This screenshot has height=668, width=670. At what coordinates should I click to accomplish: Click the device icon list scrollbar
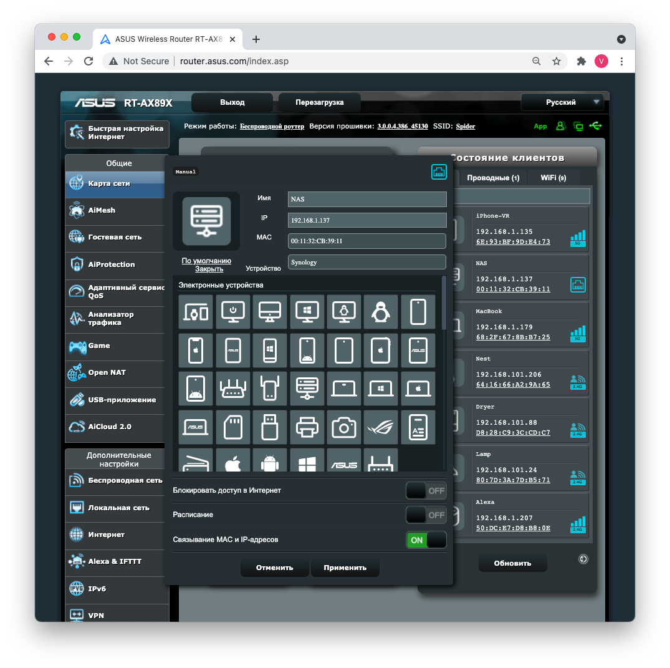[444, 304]
